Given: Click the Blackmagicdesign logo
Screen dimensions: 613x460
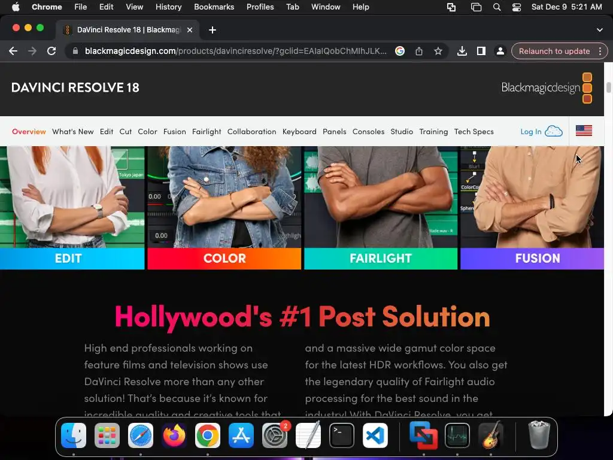Looking at the screenshot, I should pos(547,88).
